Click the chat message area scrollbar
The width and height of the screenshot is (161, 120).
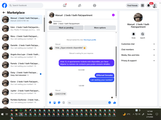(x=116, y=72)
